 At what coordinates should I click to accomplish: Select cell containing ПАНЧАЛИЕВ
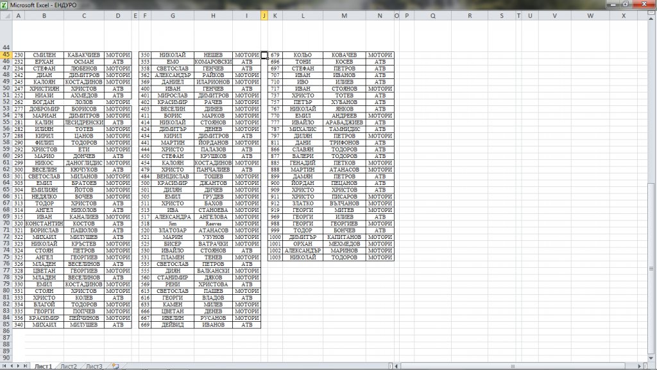[x=213, y=170]
